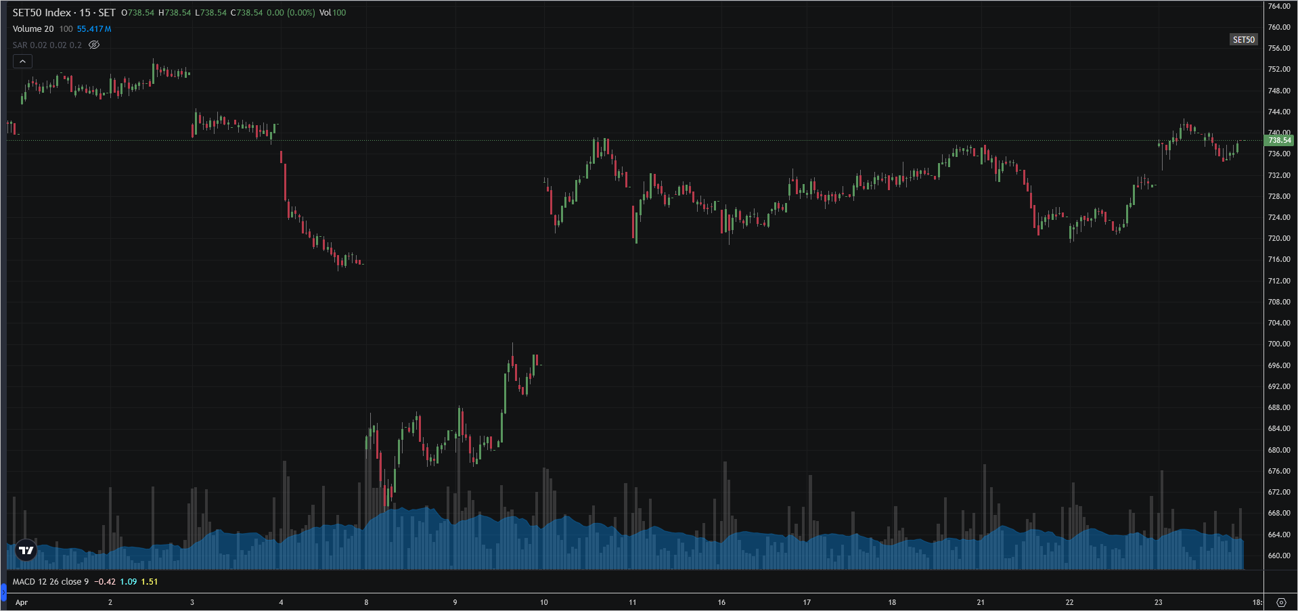Click the SET50 symbol label tag
Viewport: 1298px width, 611px height.
[1243, 39]
